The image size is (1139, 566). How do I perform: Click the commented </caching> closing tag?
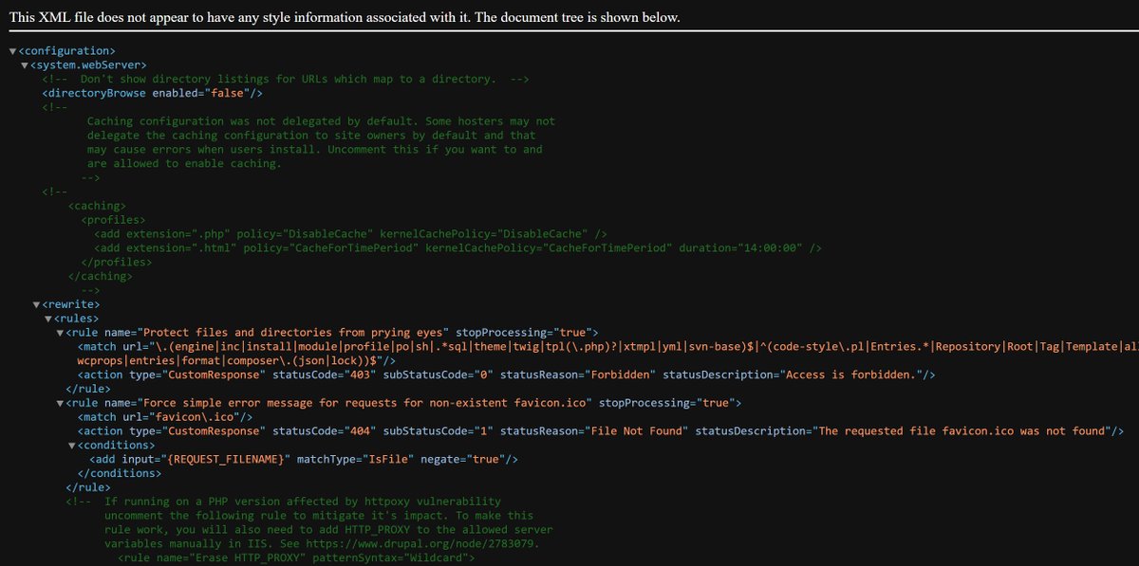[x=101, y=277]
